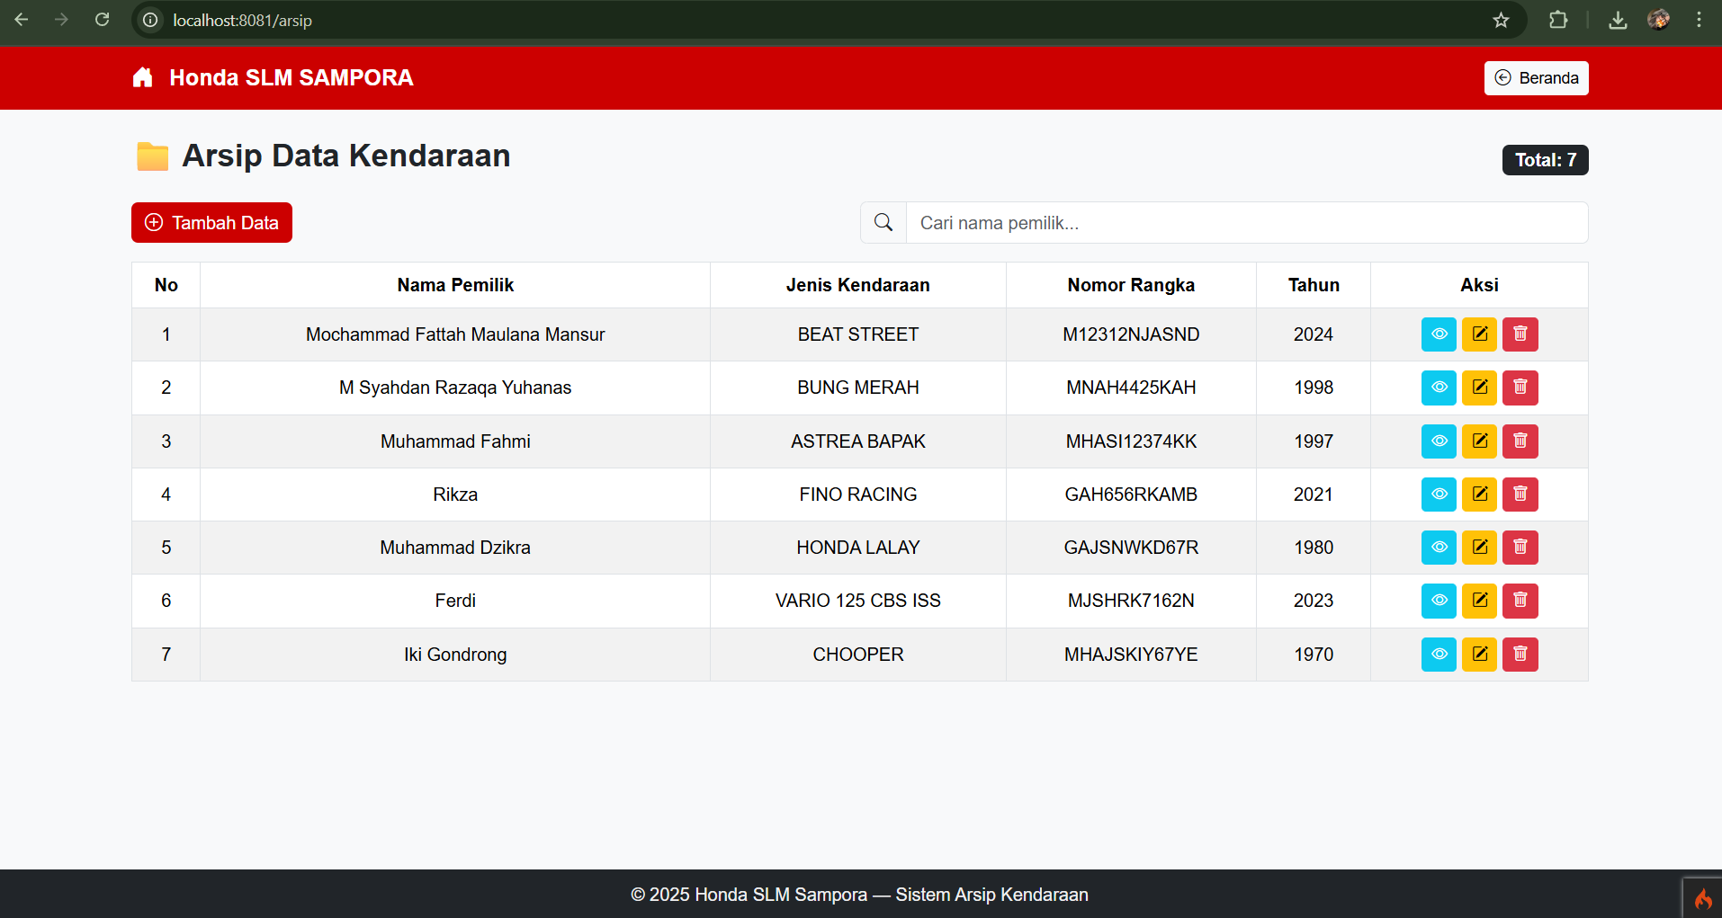Edit Muhammad Dzikra's HONDA LALAY entry
This screenshot has height=918, width=1722.
click(x=1479, y=548)
